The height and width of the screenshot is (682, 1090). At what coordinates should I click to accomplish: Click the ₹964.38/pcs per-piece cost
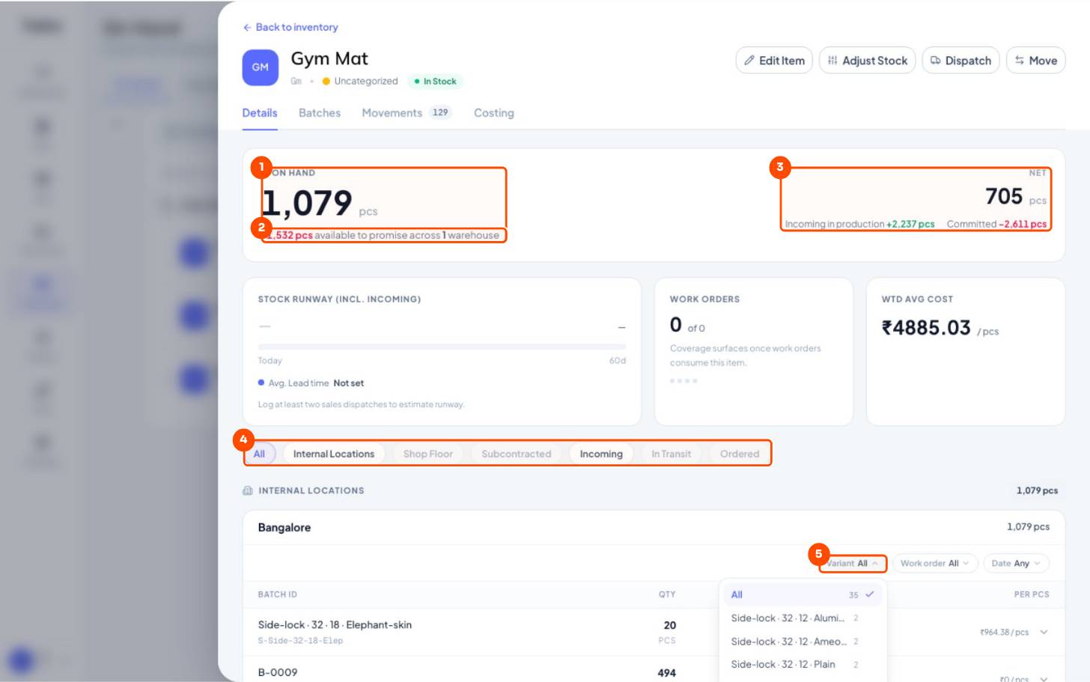click(1004, 633)
